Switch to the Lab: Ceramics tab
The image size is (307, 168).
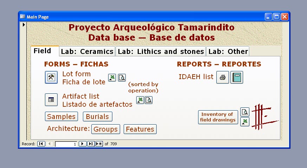point(87,51)
